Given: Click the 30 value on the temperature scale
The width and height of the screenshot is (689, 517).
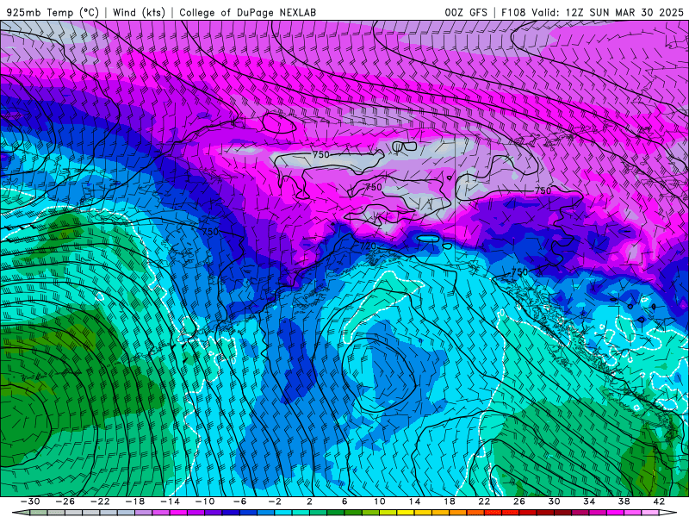Looking at the screenshot, I should click(554, 501).
